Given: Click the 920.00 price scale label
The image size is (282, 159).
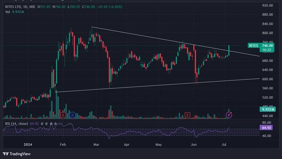Looking at the screenshot, I should pos(267,6).
